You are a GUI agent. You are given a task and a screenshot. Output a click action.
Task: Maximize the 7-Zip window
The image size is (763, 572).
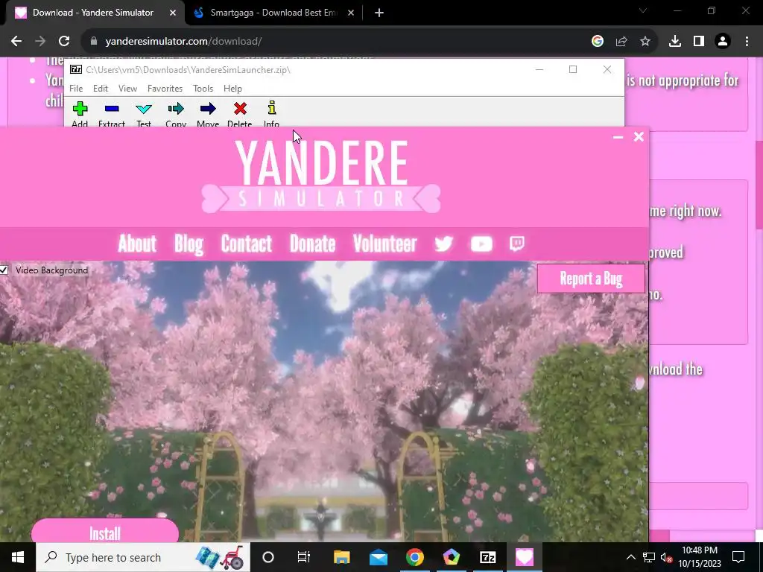pyautogui.click(x=573, y=69)
